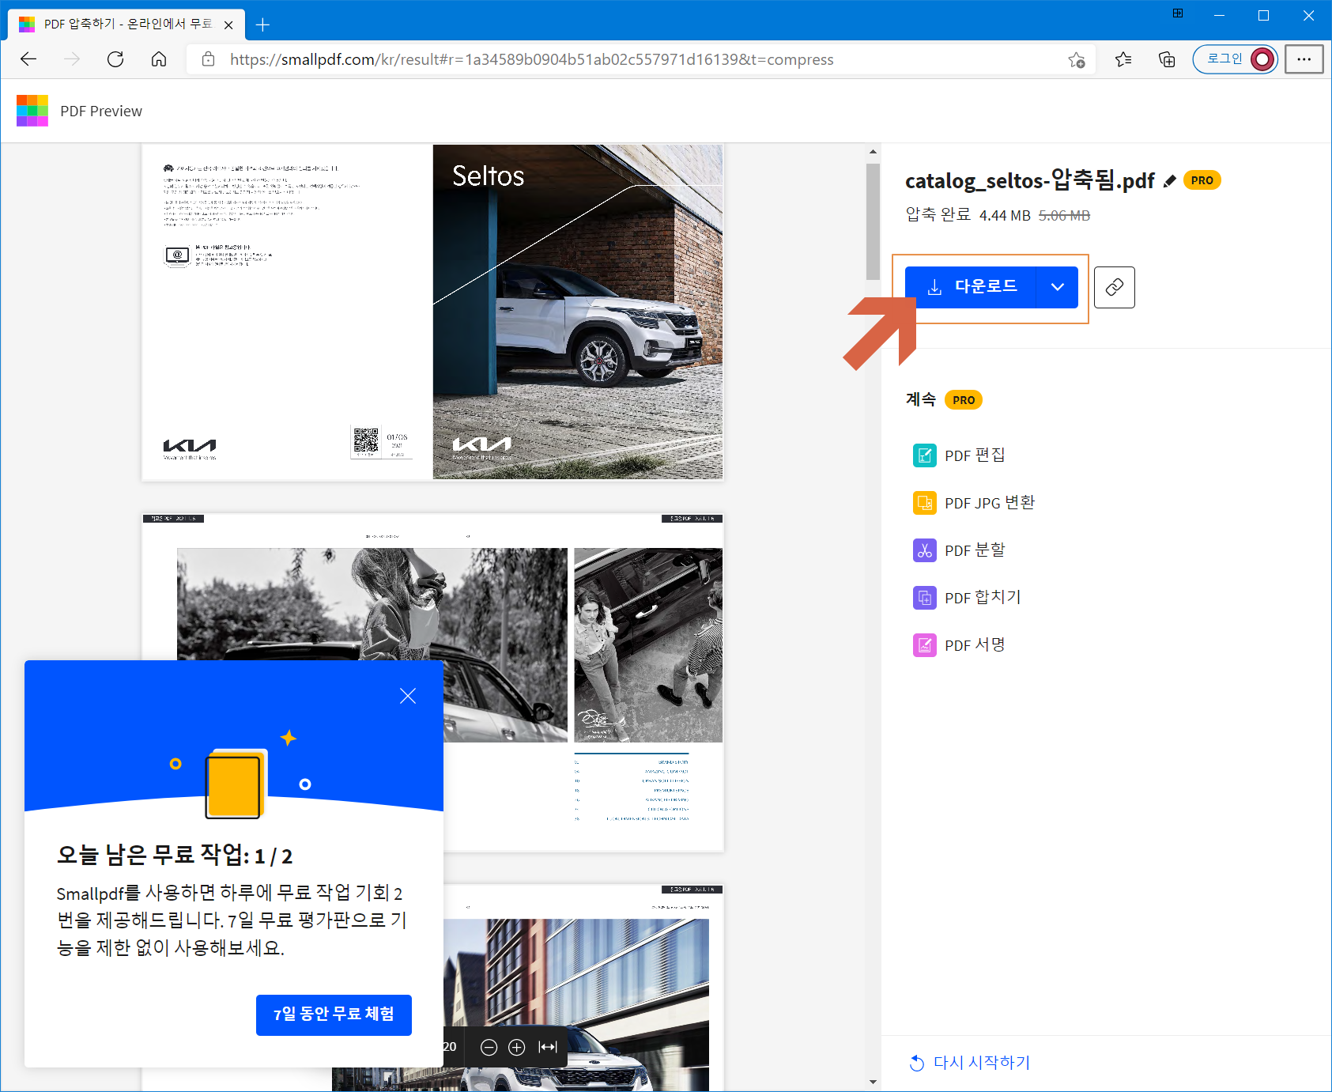This screenshot has width=1332, height=1092.
Task: Click the 로그인 profile button
Action: [x=1235, y=59]
